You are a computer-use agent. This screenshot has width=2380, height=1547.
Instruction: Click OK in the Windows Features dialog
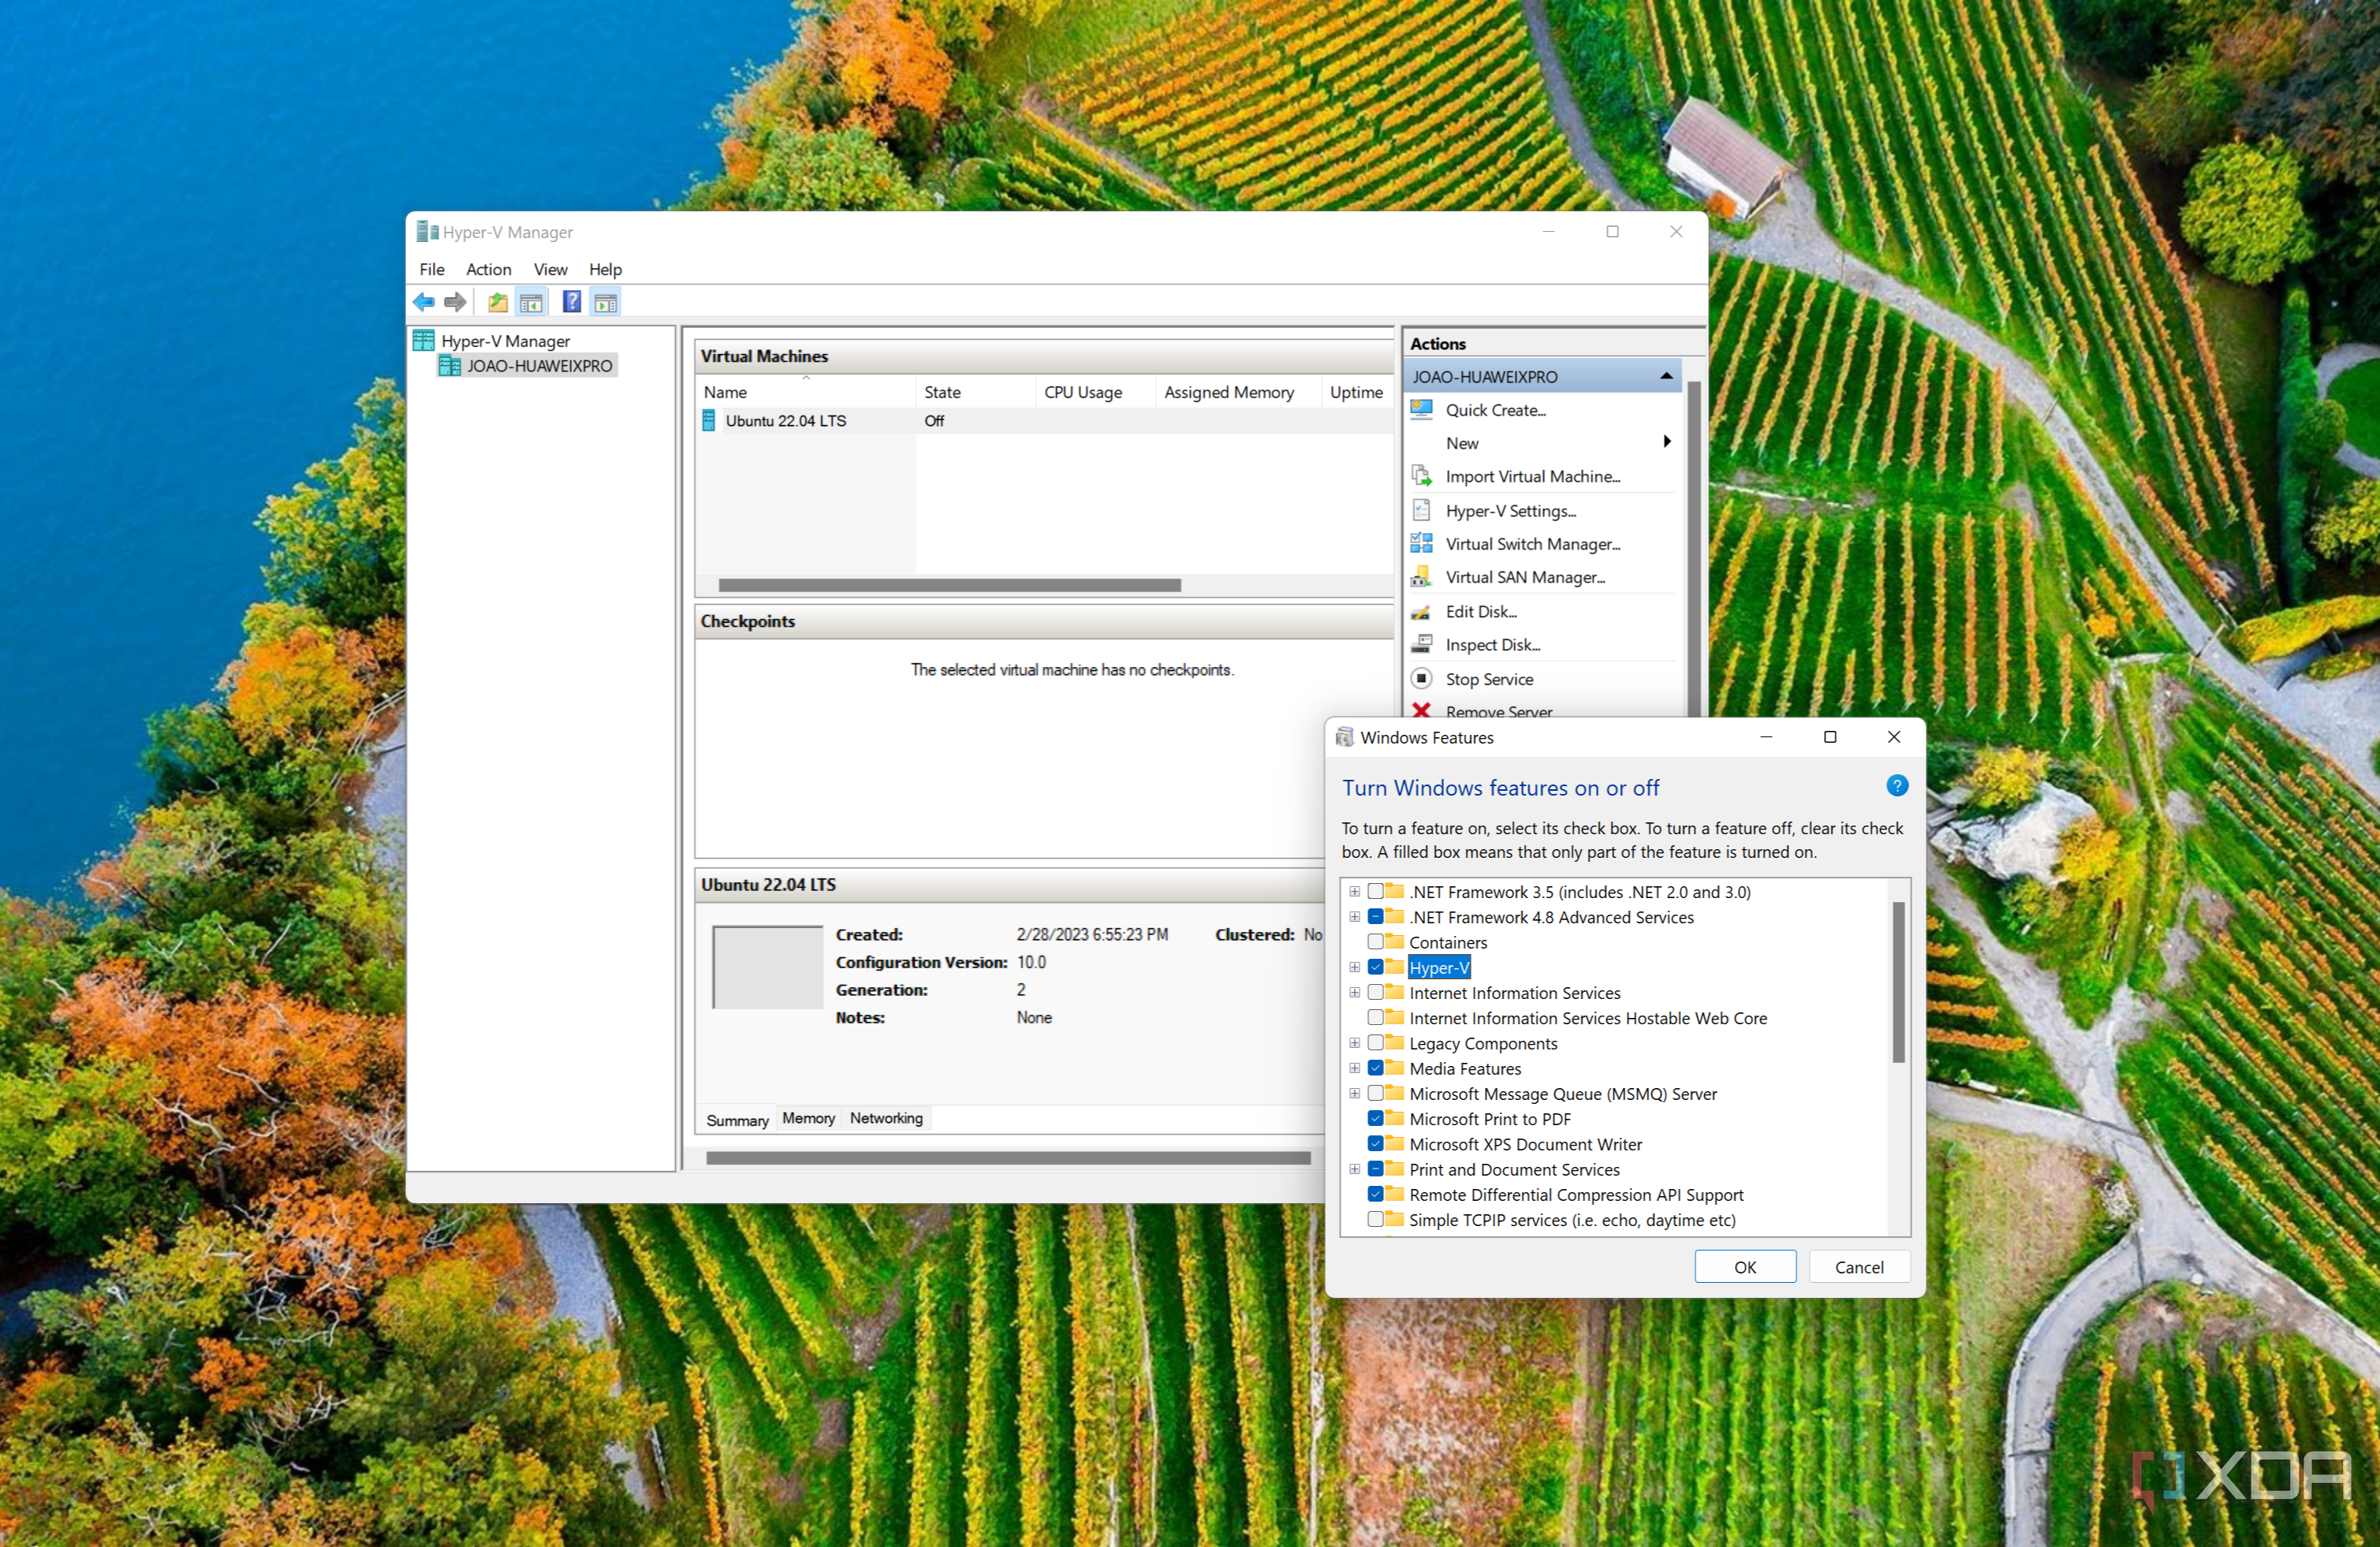tap(1744, 1267)
